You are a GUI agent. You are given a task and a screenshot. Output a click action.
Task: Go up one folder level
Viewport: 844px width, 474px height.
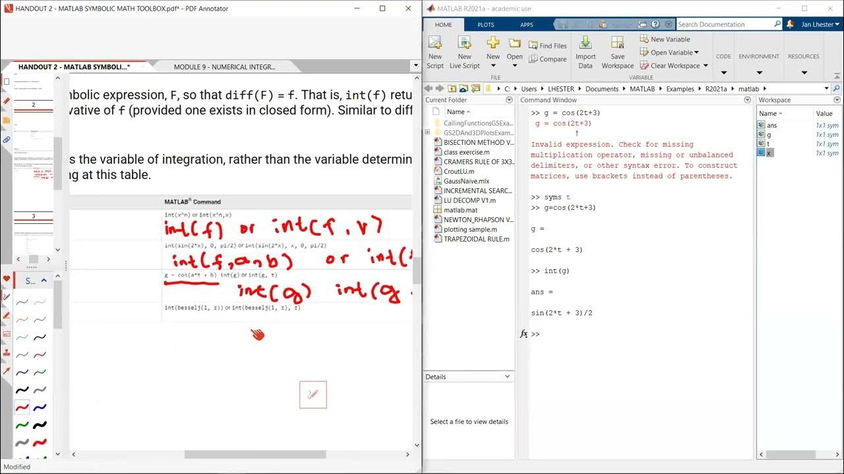[452, 88]
